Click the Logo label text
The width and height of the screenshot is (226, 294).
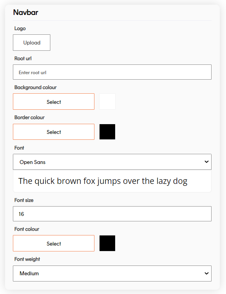(20, 29)
